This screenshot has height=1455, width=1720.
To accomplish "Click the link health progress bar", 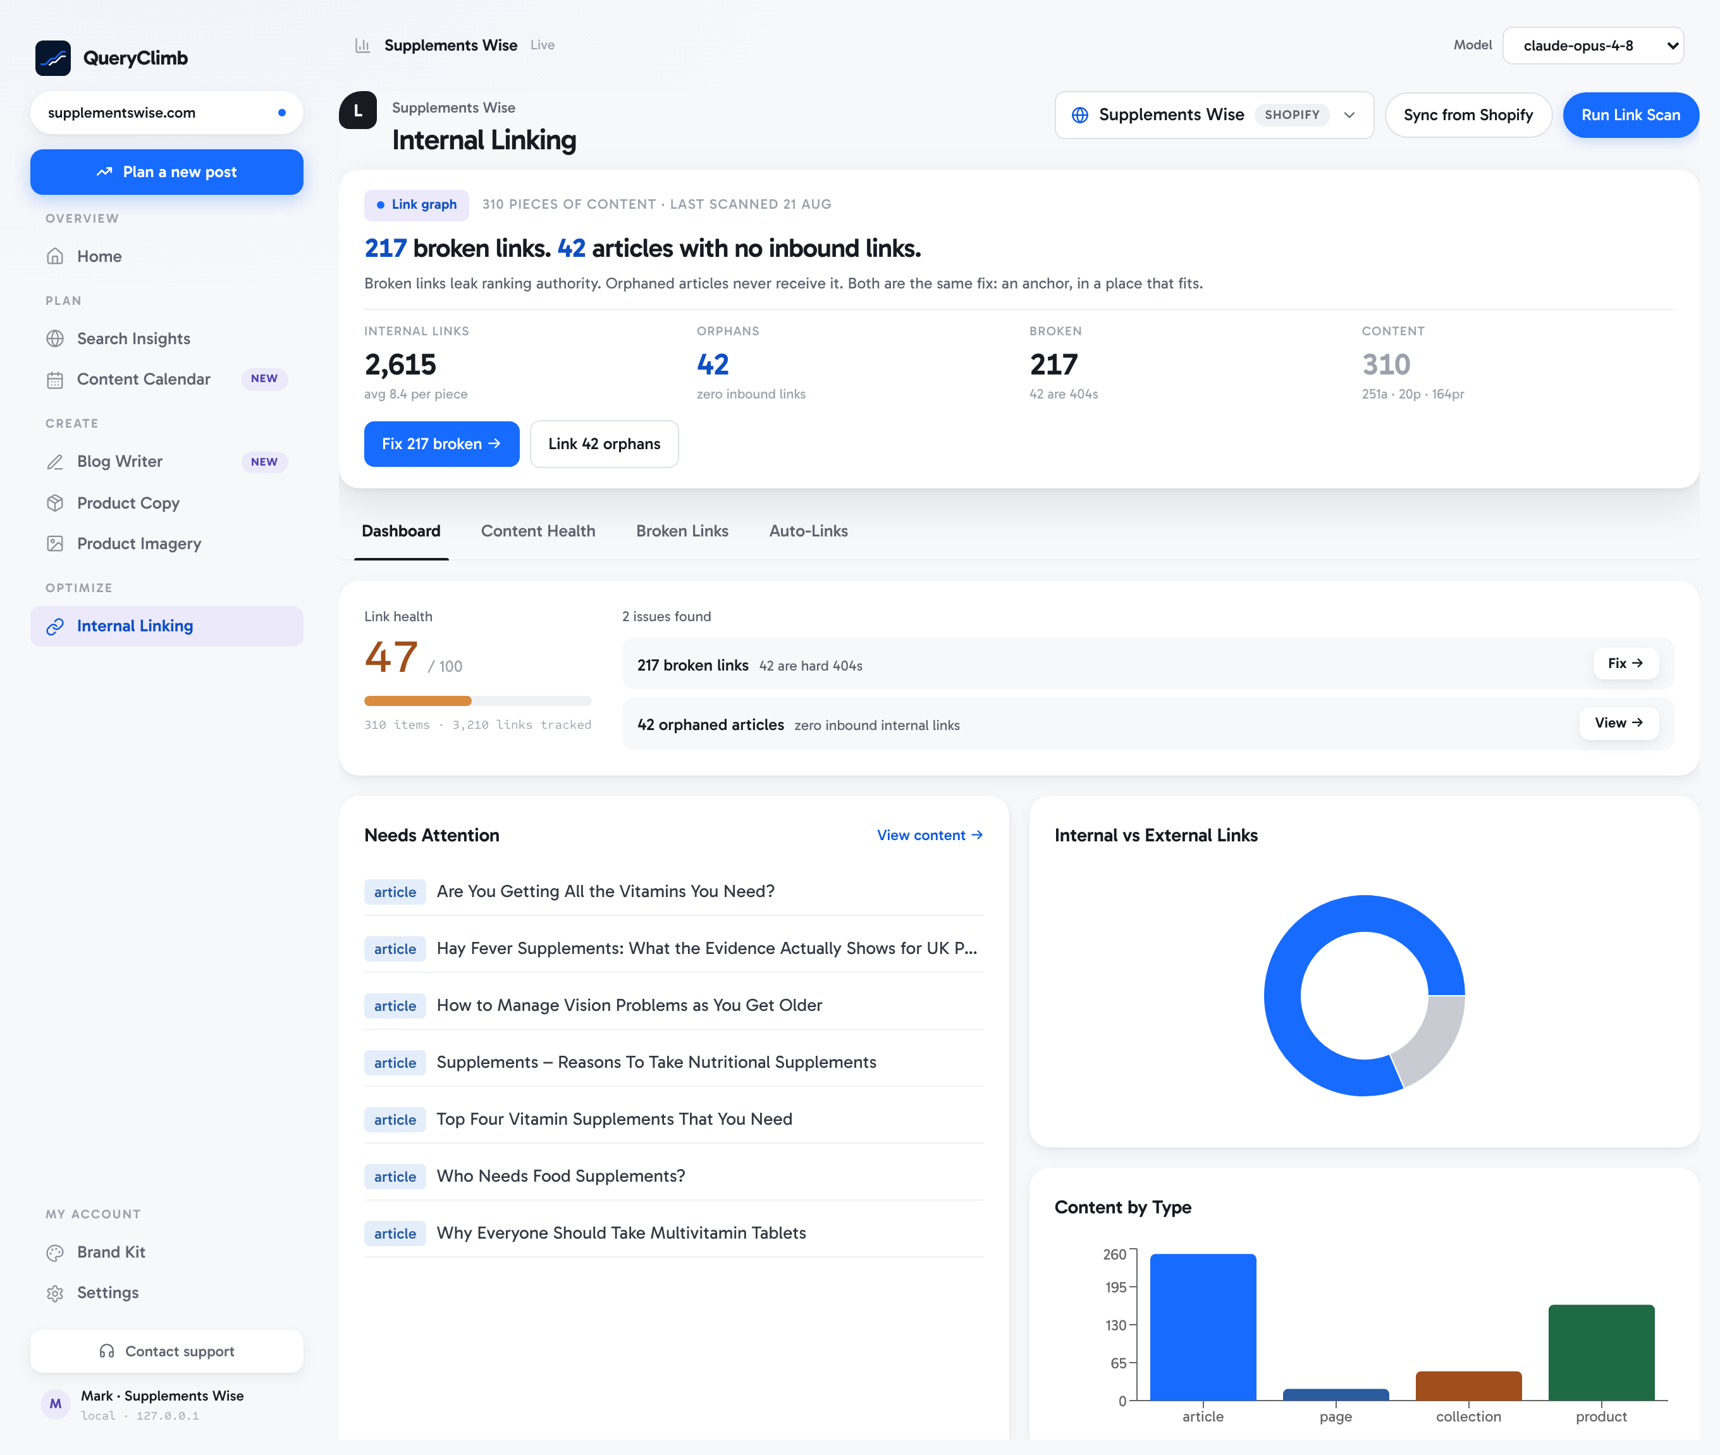I will [x=477, y=701].
